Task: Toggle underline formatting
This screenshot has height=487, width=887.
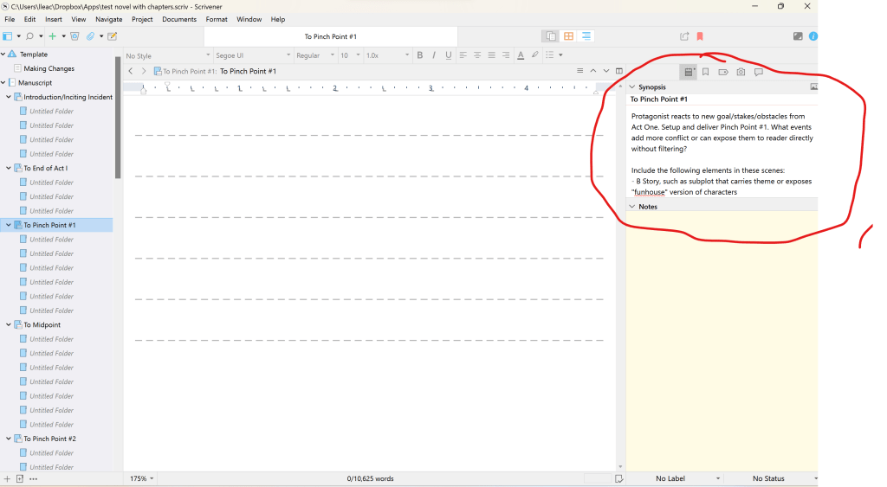Action: pyautogui.click(x=448, y=55)
